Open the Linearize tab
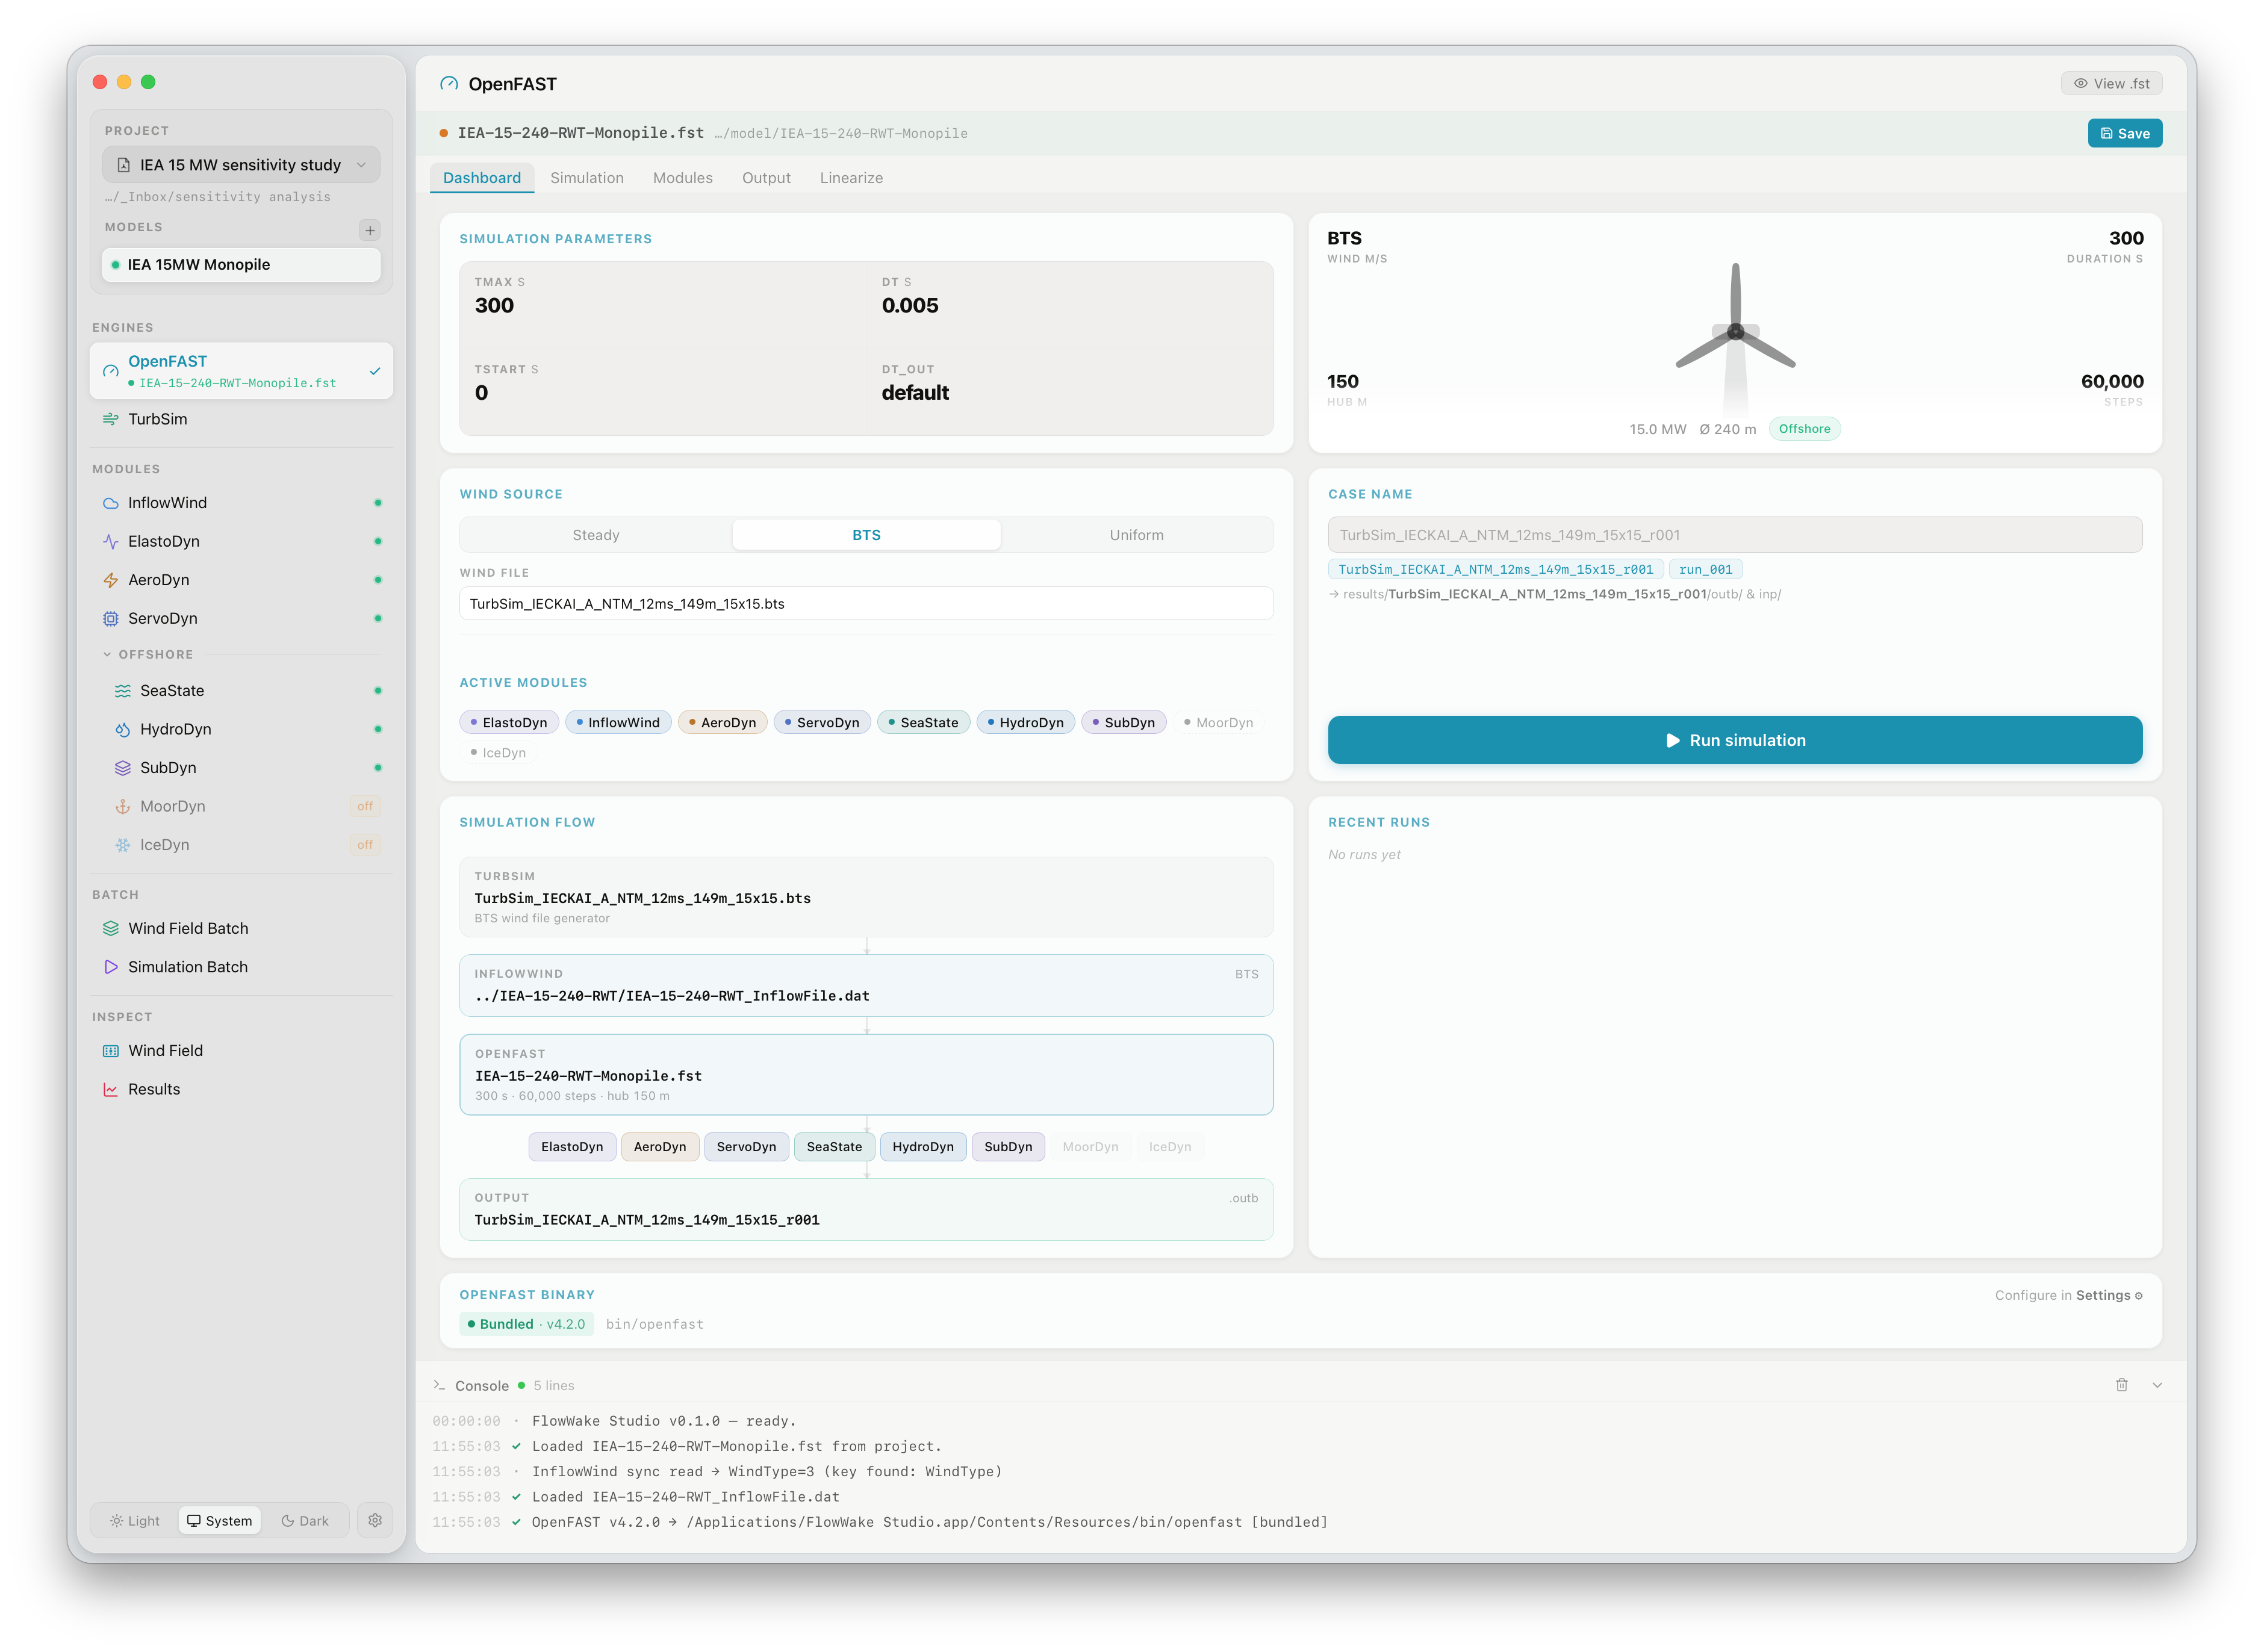 point(851,178)
